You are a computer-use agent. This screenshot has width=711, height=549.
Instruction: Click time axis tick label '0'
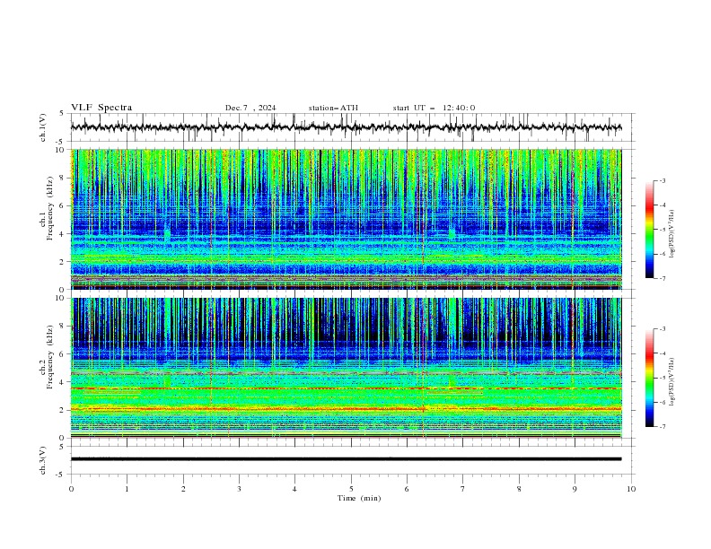71,489
